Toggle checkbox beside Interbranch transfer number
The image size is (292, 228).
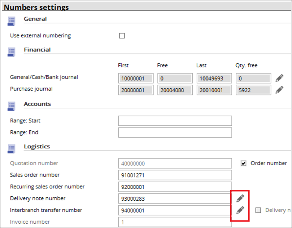[x=258, y=210]
